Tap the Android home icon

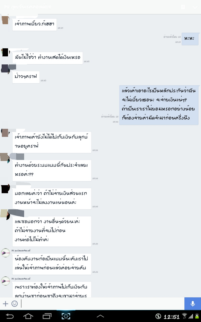28,316
